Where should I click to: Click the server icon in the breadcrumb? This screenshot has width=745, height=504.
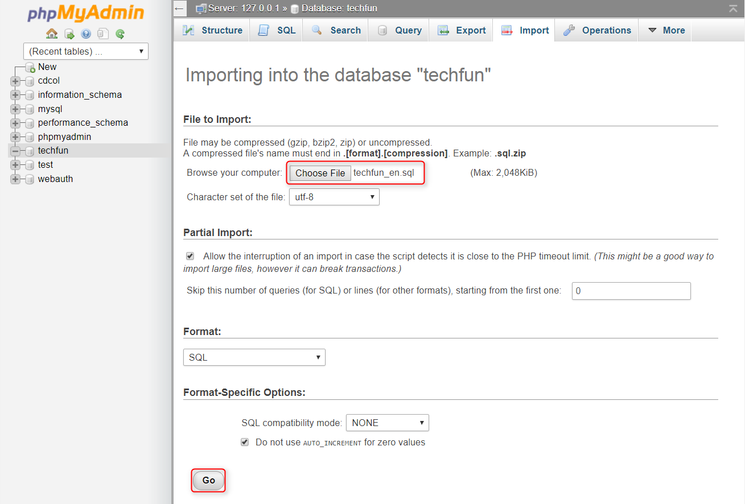tap(201, 9)
